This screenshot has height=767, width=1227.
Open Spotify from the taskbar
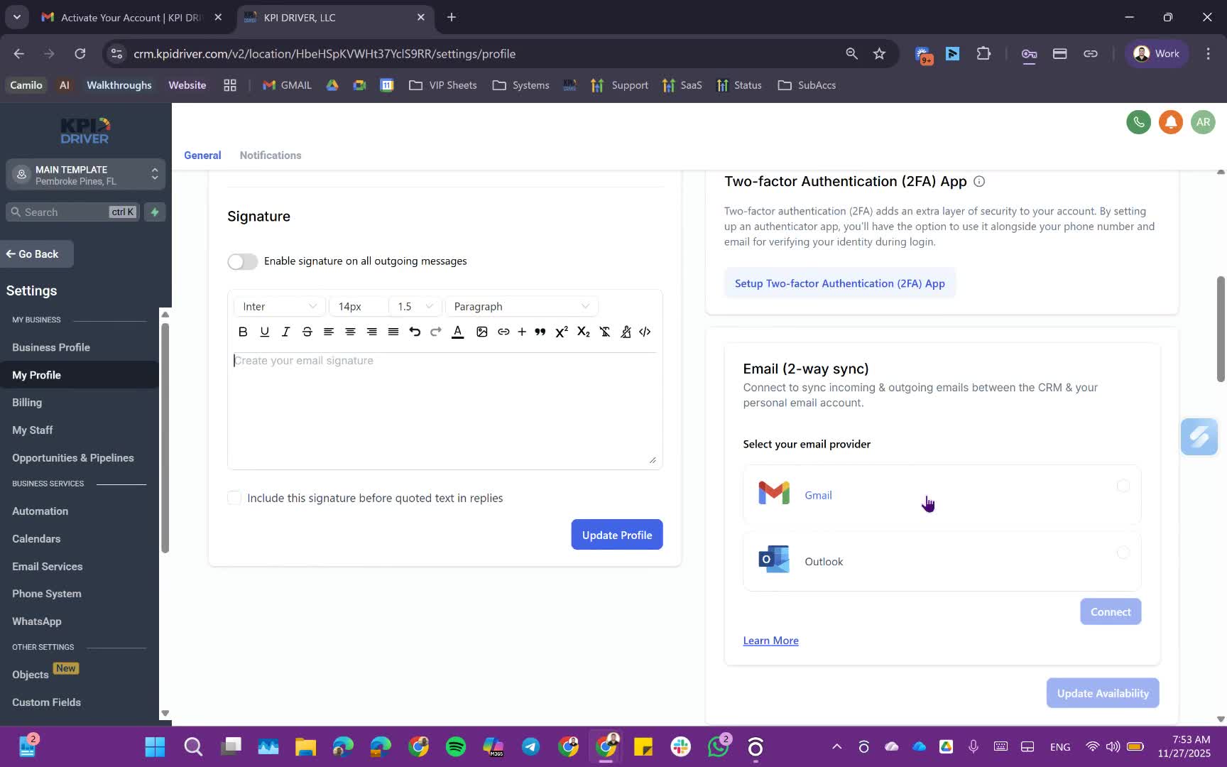pyautogui.click(x=456, y=746)
